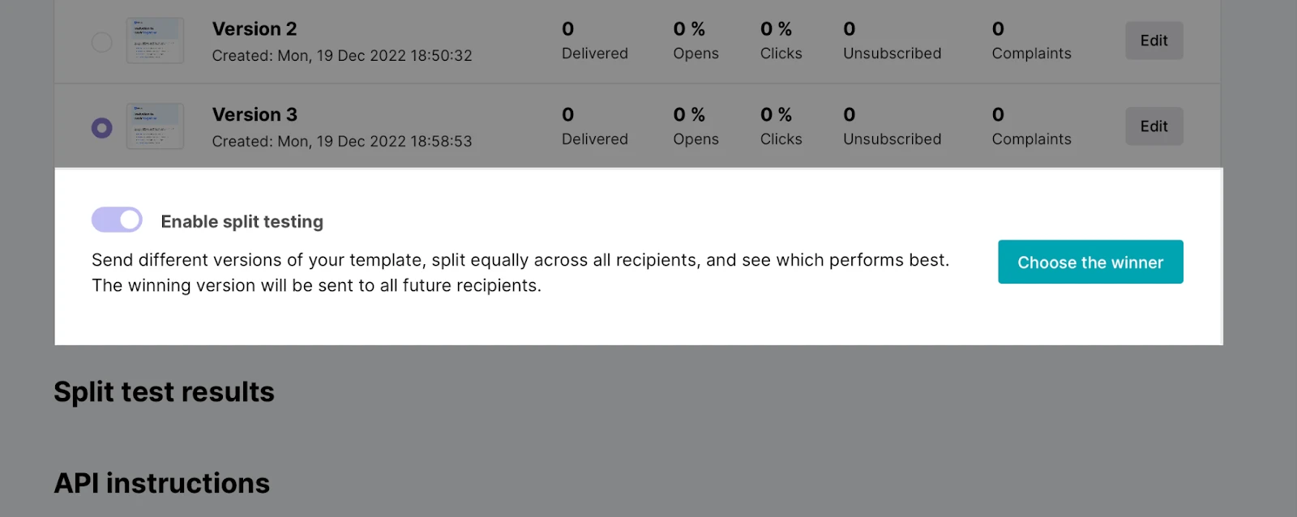This screenshot has width=1297, height=517.
Task: Open the Version 3 template thumbnail
Action: pos(155,126)
